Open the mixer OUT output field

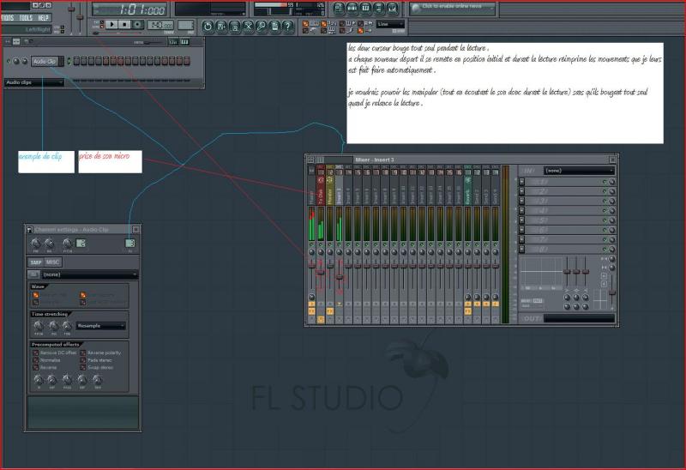point(580,318)
